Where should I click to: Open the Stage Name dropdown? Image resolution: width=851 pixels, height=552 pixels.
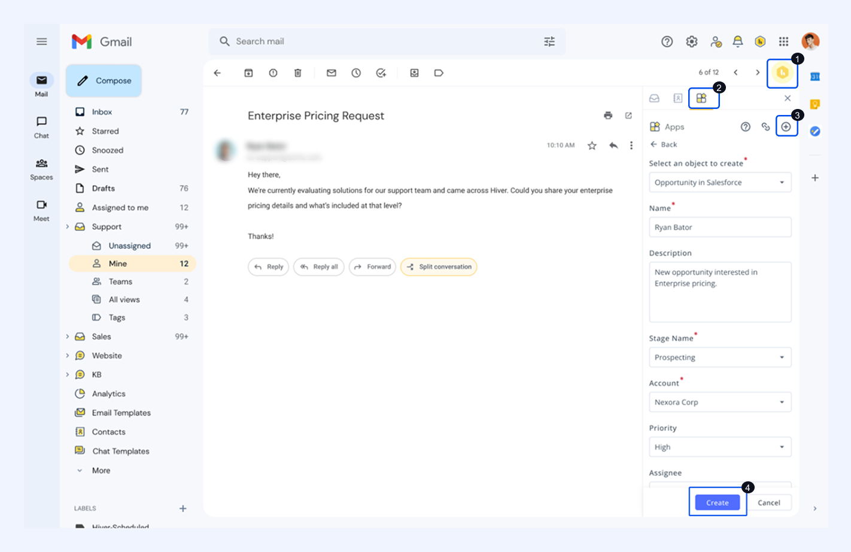[720, 357]
